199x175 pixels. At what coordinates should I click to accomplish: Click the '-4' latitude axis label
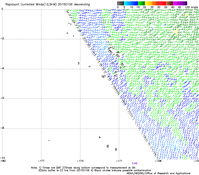pos(2,68)
